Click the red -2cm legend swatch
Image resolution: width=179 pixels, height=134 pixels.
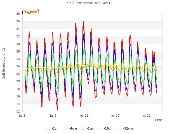[x=48, y=129]
